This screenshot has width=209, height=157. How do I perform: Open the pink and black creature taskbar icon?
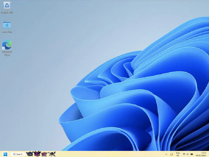click(37, 154)
